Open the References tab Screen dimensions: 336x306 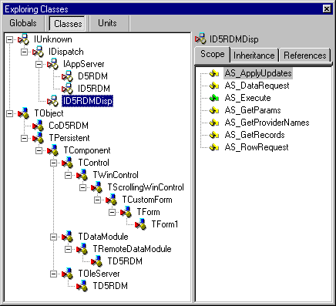(x=305, y=55)
